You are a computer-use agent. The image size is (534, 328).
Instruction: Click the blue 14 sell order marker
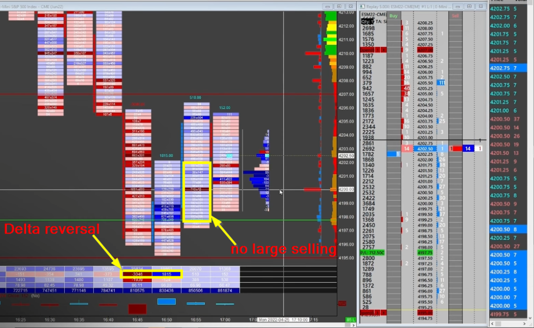click(468, 149)
